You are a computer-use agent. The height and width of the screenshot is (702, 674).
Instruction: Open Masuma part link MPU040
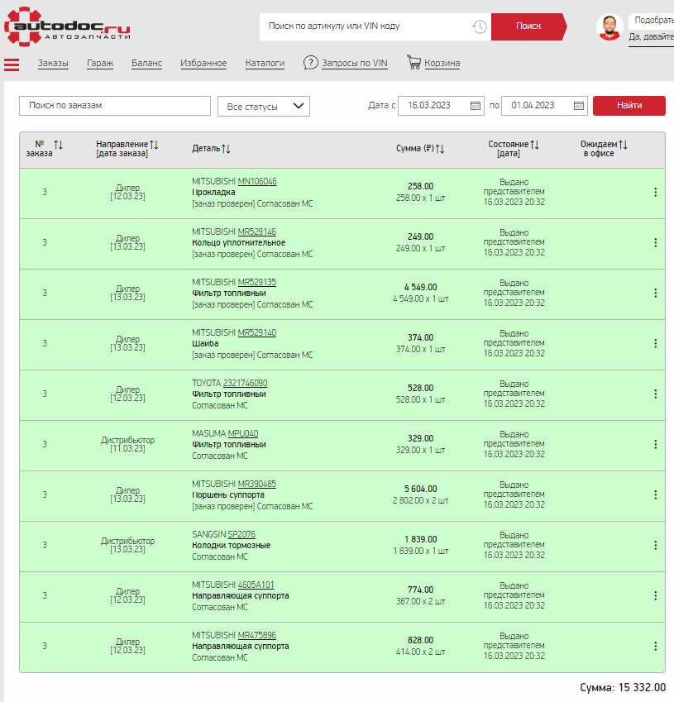[x=243, y=433]
